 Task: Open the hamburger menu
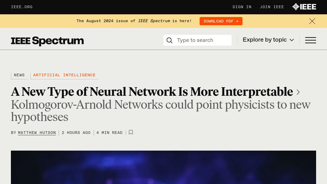pos(311,40)
